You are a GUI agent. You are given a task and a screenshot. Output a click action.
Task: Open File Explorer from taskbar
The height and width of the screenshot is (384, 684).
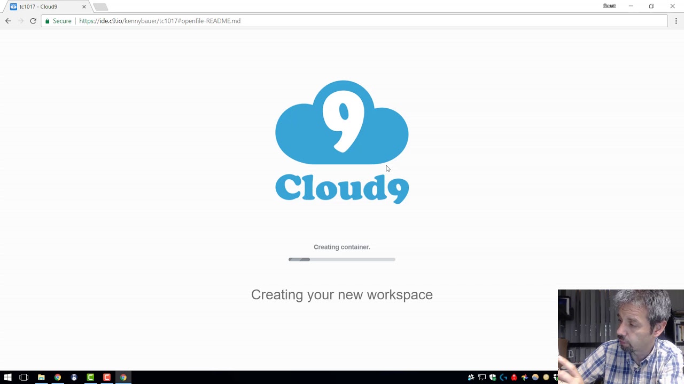(x=41, y=378)
